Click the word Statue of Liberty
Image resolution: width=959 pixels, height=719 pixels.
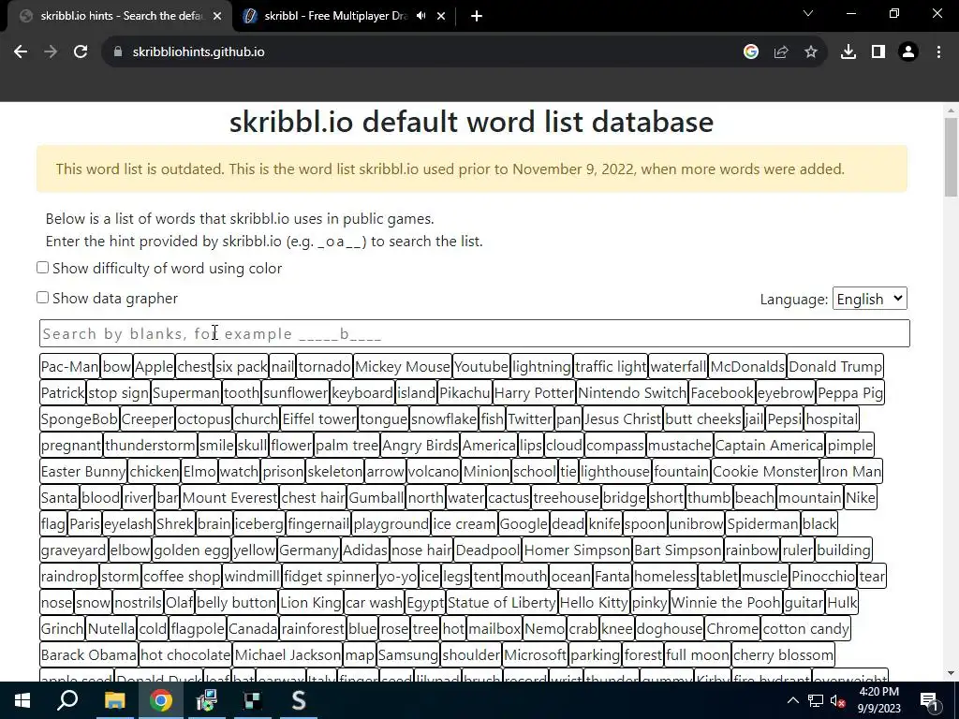point(502,603)
